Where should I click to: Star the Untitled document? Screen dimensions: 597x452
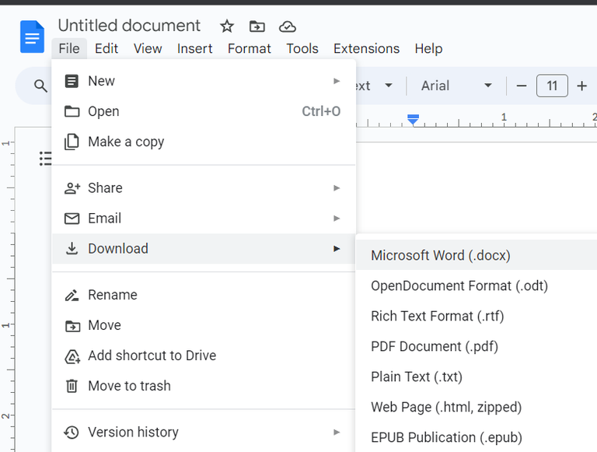[x=227, y=26]
